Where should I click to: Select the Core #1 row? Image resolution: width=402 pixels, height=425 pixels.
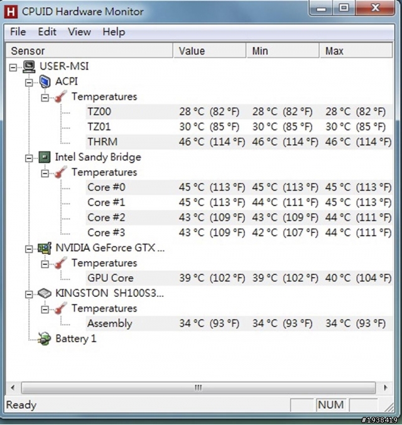(239, 203)
